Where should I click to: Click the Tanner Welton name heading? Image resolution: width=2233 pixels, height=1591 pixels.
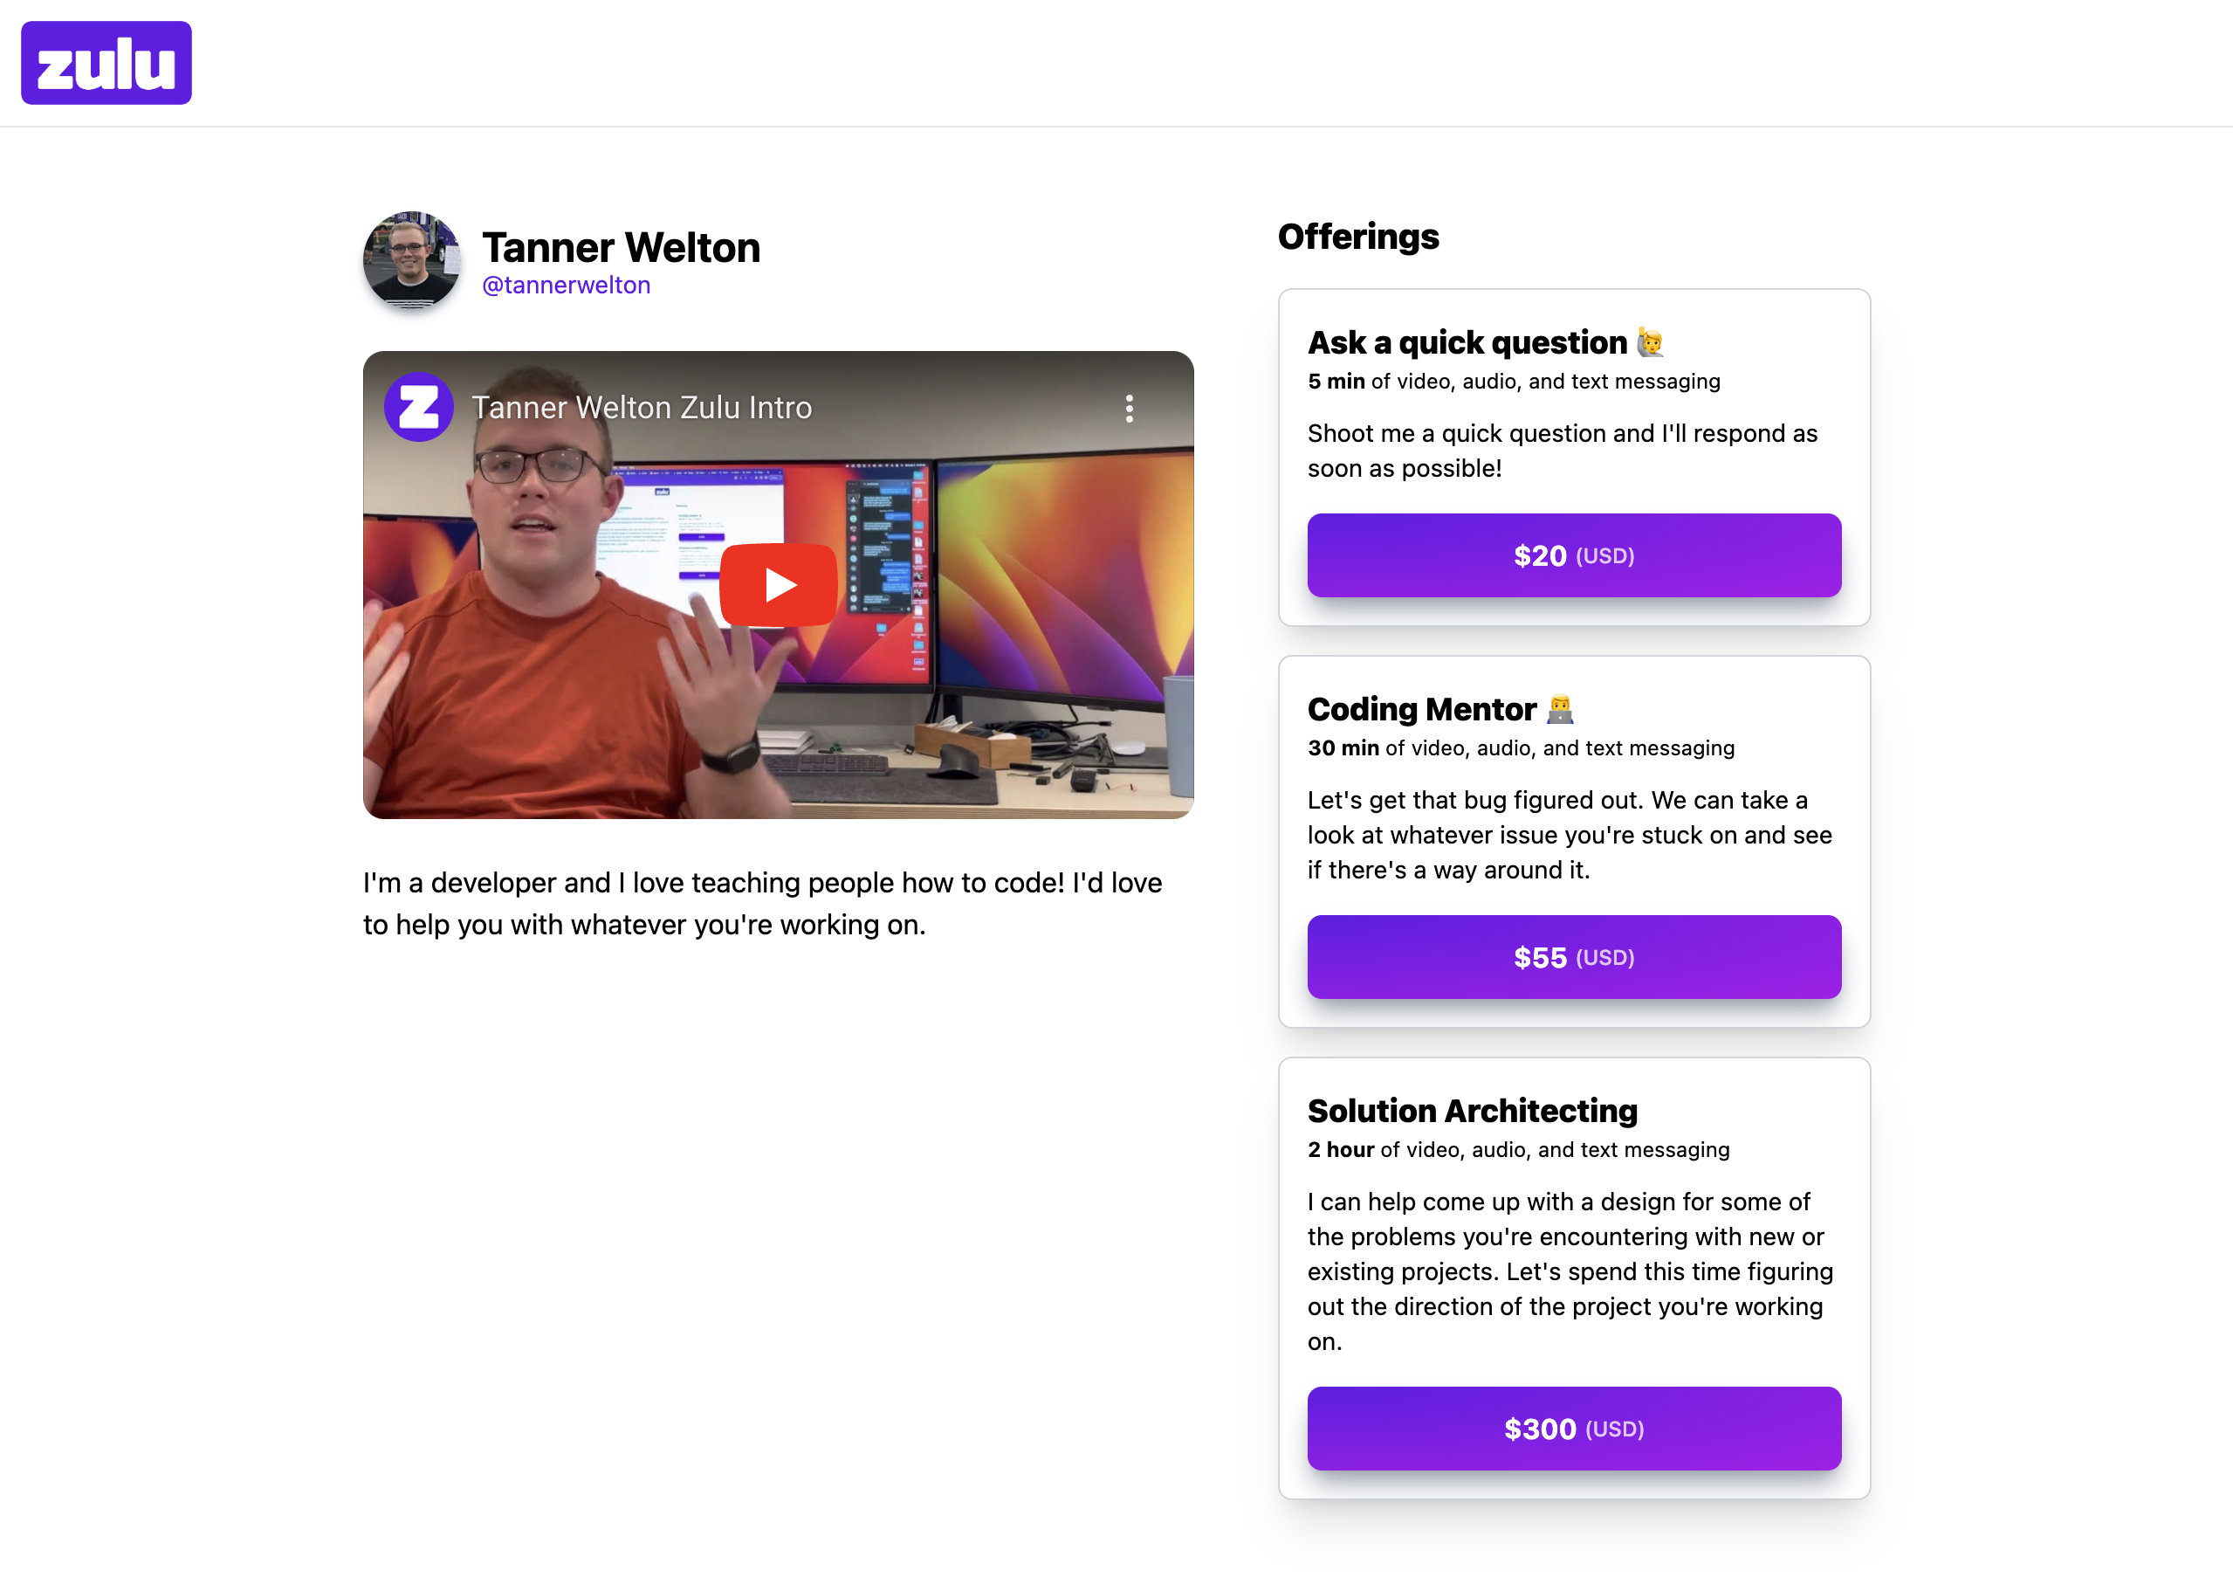click(x=621, y=247)
